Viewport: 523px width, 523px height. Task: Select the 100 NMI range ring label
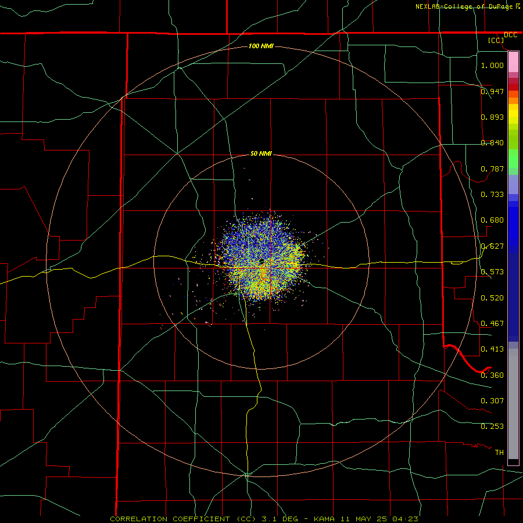tap(261, 46)
